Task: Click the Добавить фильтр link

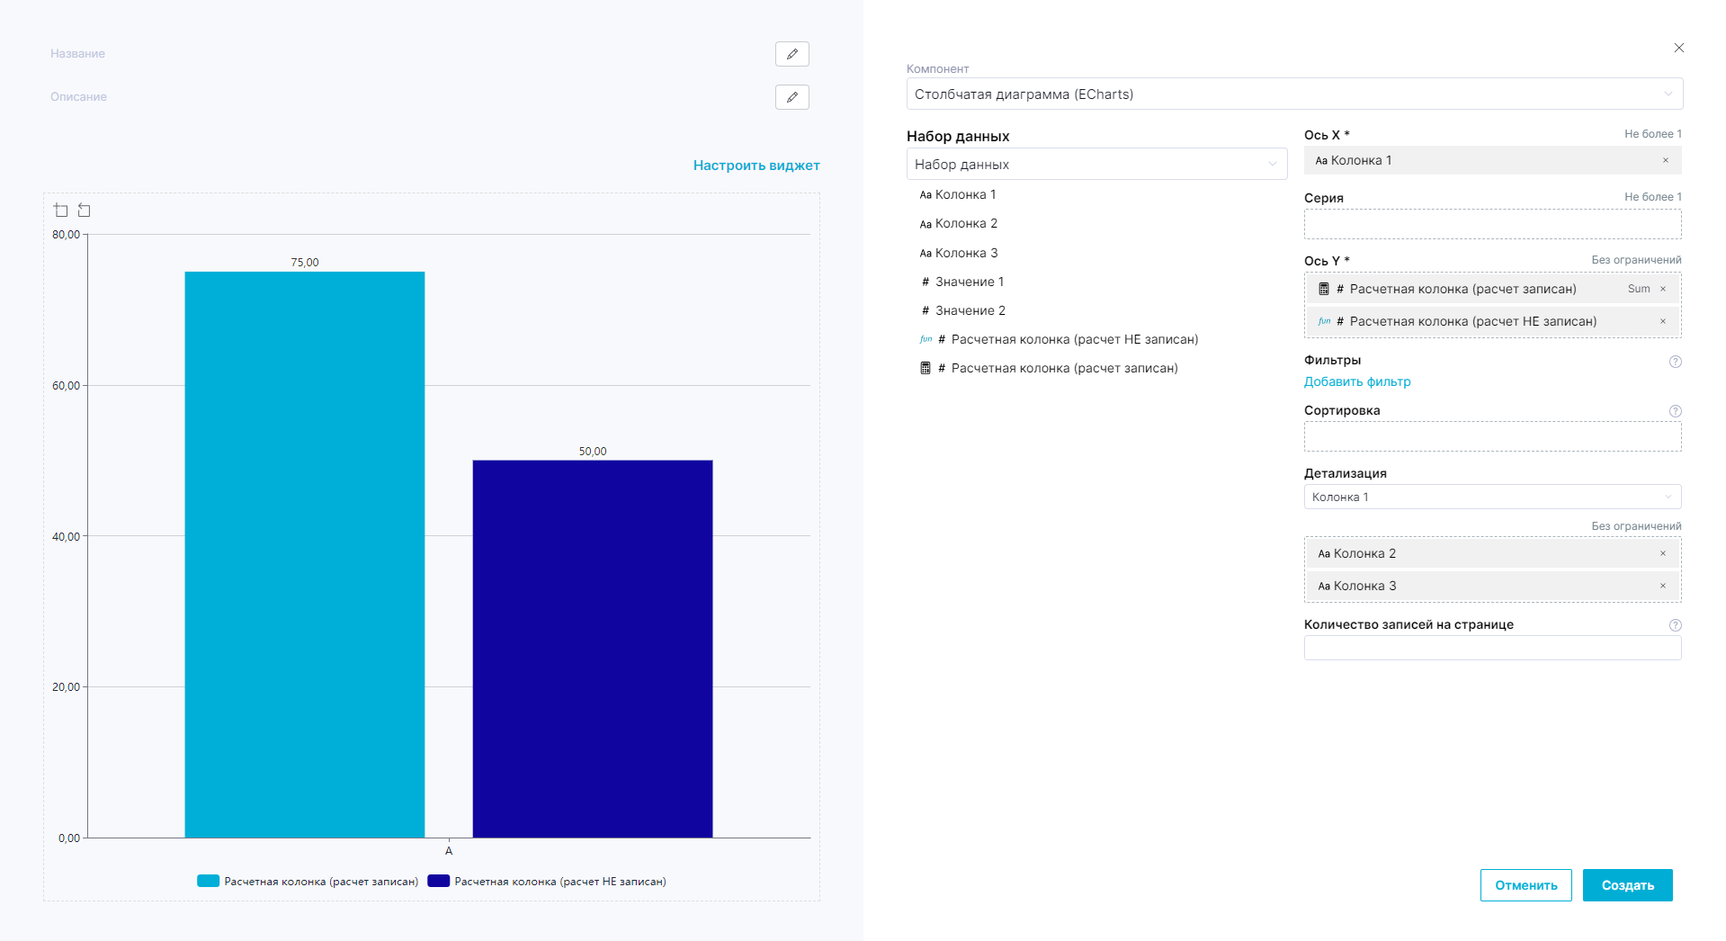Action: [x=1356, y=382]
